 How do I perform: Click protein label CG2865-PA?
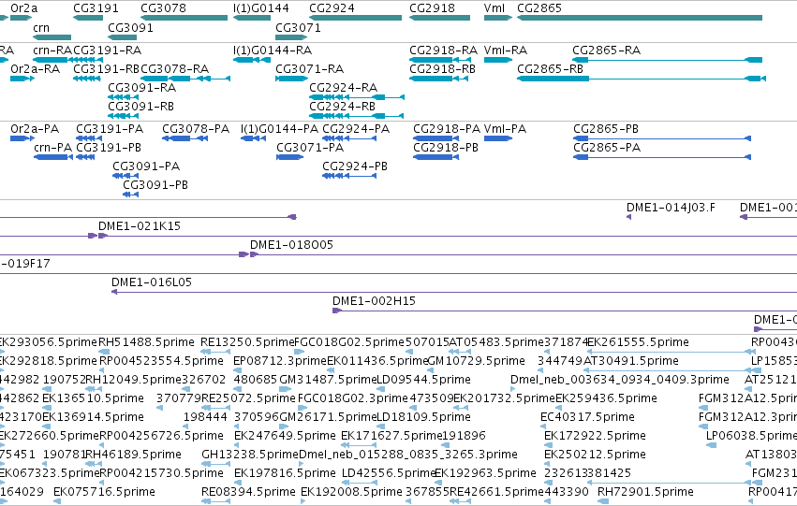click(x=607, y=148)
